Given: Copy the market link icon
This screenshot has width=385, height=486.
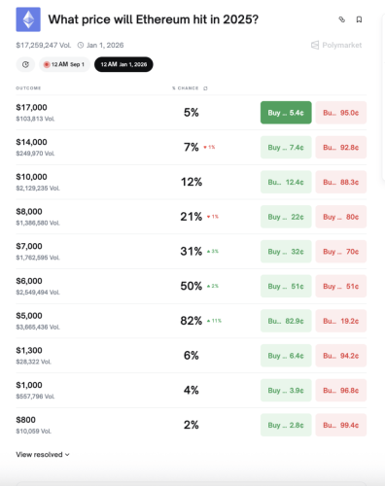Looking at the screenshot, I should pyautogui.click(x=342, y=19).
